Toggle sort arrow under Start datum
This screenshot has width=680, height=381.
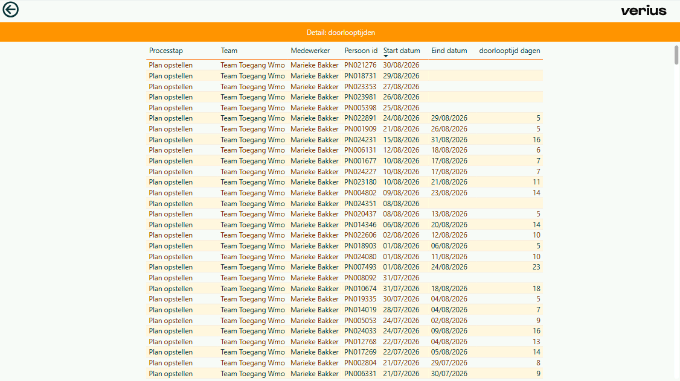tap(385, 56)
